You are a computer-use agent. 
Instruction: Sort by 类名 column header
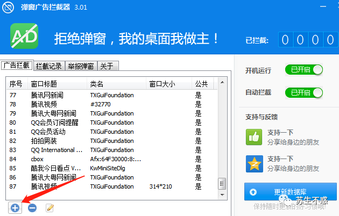117,84
